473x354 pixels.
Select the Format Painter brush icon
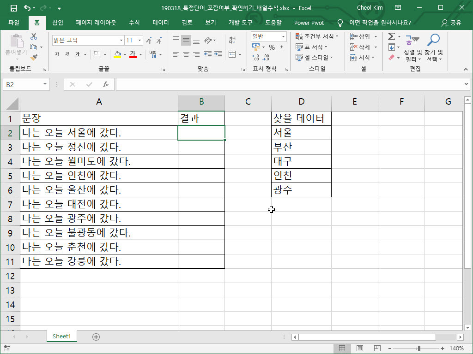coord(34,57)
